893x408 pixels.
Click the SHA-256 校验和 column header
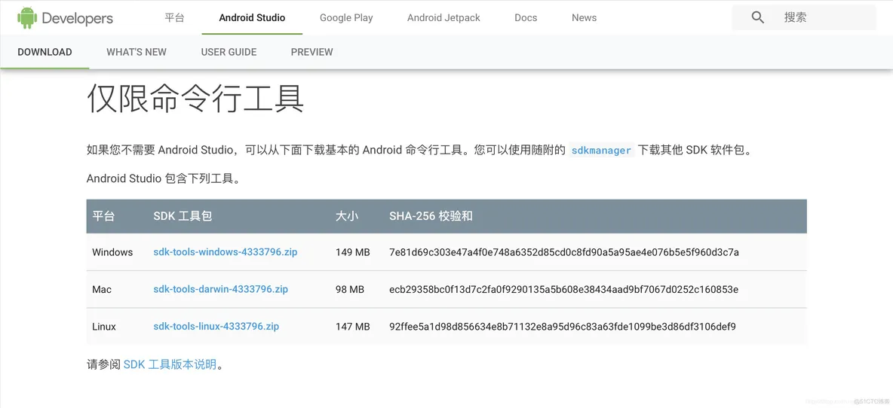tap(431, 216)
